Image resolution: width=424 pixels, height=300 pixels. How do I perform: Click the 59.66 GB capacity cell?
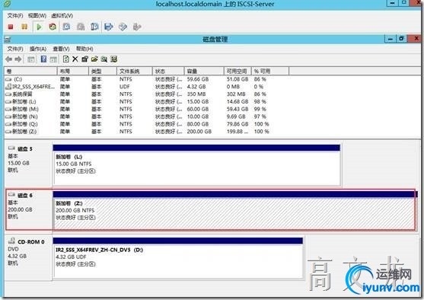tap(198, 79)
